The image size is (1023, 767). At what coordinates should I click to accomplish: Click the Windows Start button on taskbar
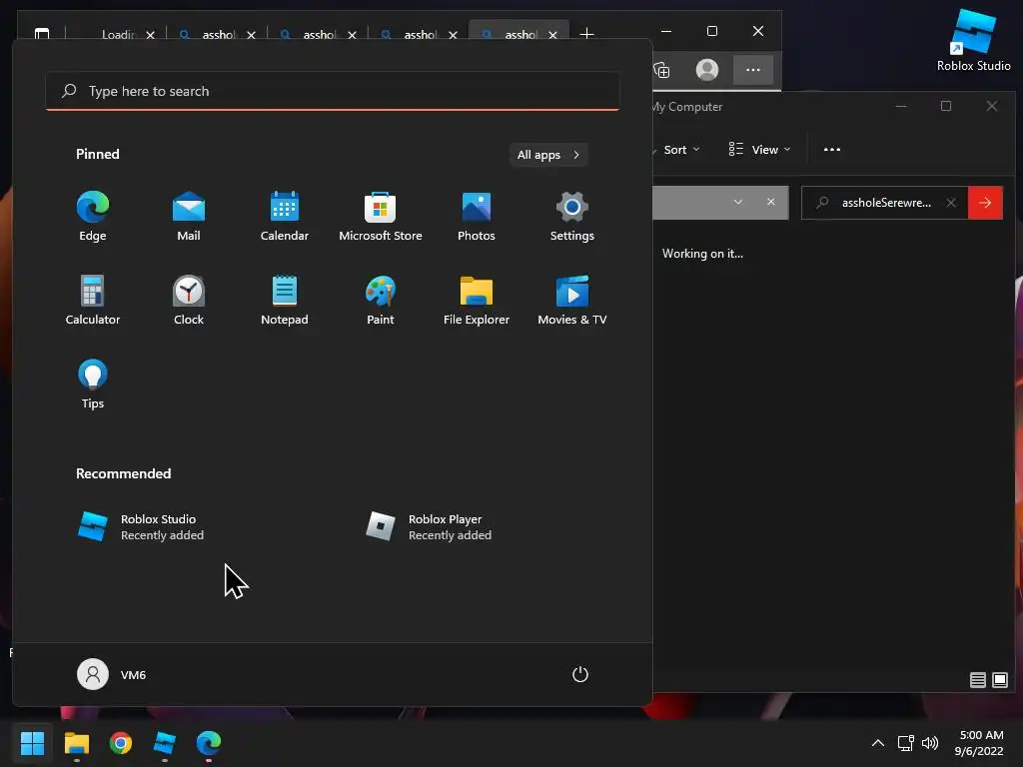[32, 742]
